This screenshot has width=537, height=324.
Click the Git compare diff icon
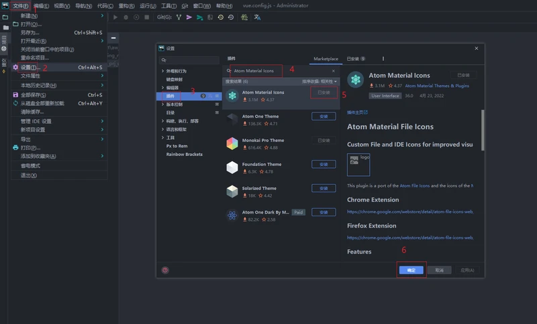click(210, 17)
